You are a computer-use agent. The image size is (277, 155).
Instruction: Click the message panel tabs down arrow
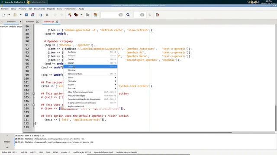click(7, 148)
